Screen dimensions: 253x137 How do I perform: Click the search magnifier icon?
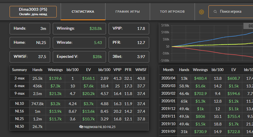tap(215, 12)
